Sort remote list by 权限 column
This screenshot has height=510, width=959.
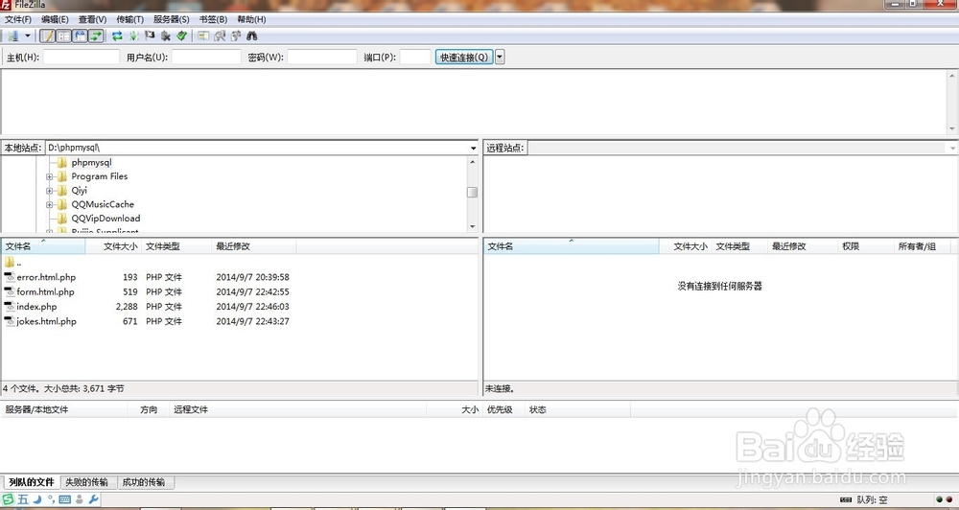coord(865,246)
